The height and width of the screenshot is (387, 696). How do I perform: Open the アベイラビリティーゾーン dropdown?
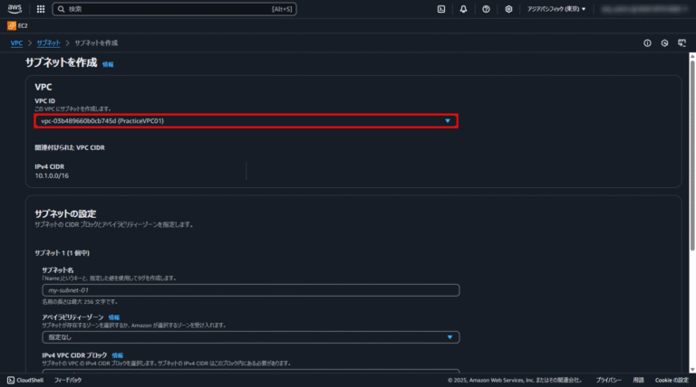tap(250, 337)
